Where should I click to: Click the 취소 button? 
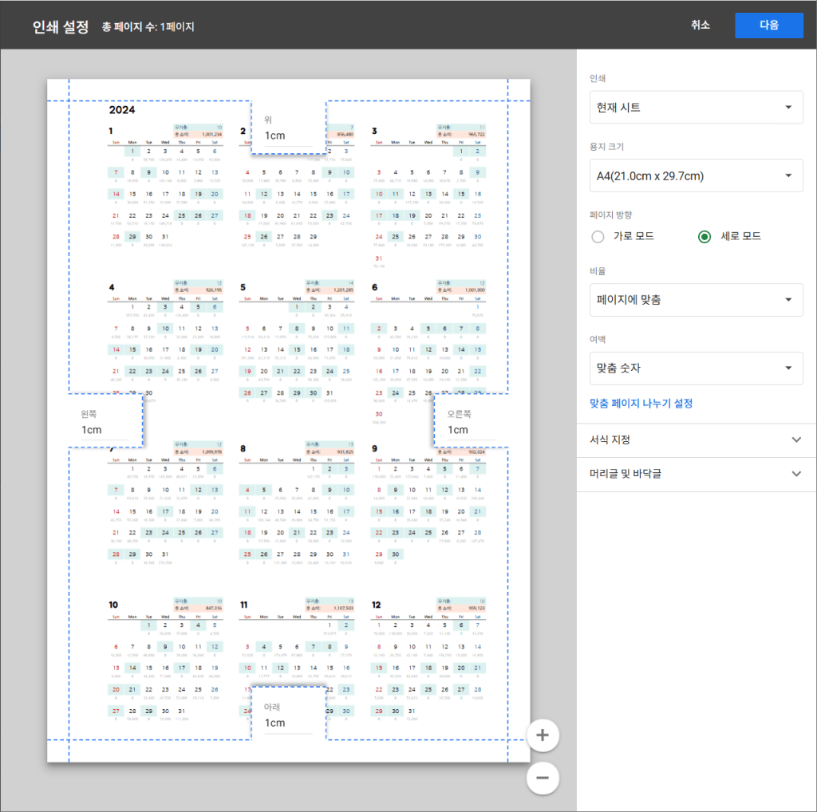click(x=701, y=25)
